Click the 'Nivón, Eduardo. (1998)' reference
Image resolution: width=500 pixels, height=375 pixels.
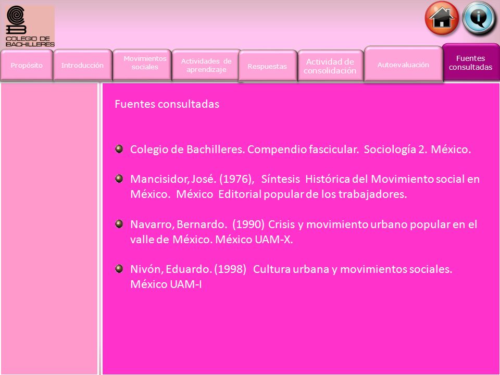(x=291, y=277)
